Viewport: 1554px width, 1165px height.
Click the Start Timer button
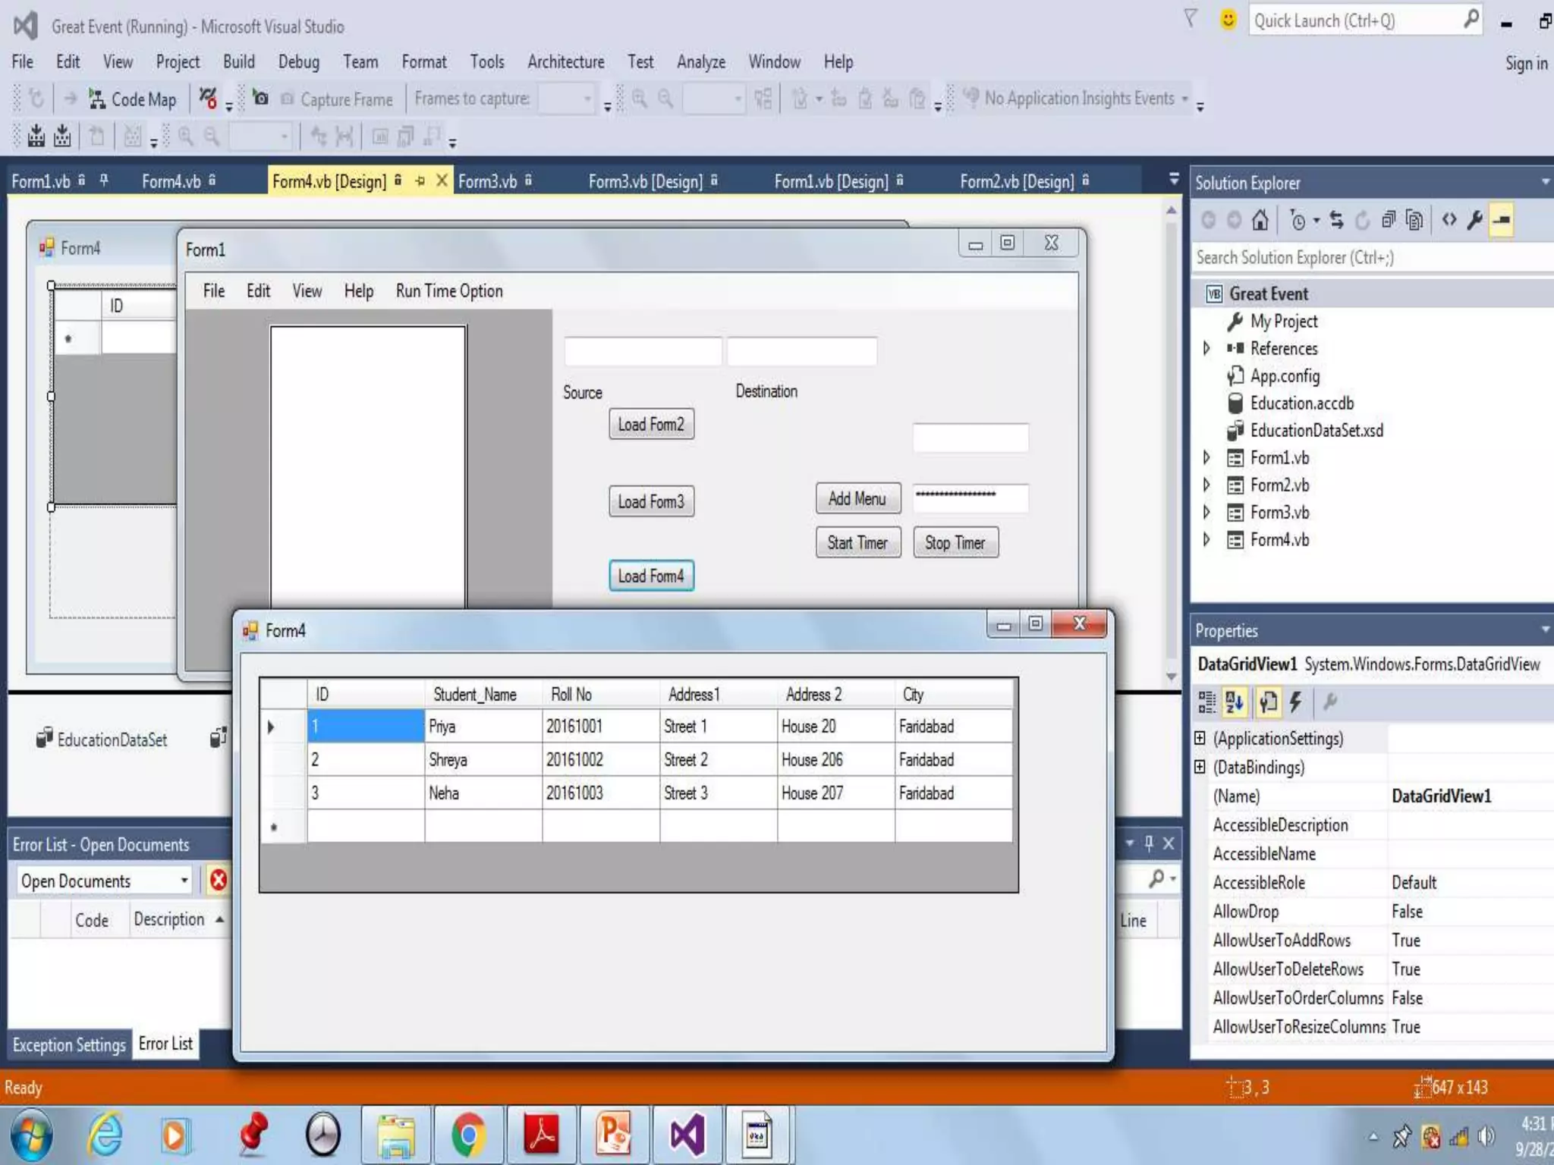coord(857,542)
